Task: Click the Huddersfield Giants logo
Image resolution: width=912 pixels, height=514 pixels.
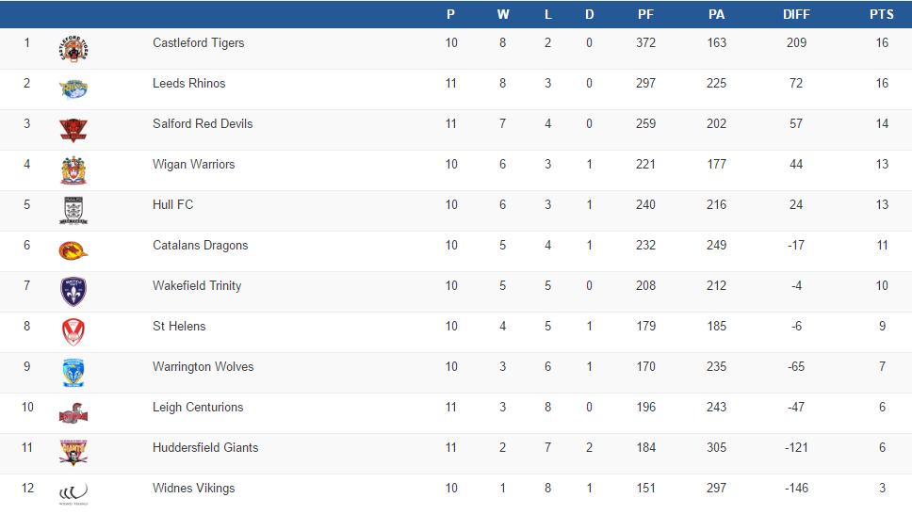Action: pos(73,454)
